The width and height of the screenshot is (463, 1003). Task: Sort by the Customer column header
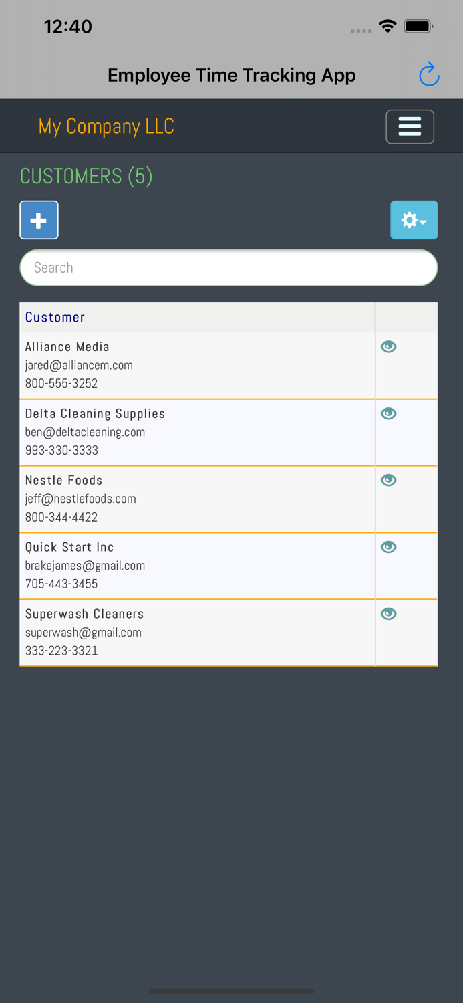pyautogui.click(x=55, y=317)
